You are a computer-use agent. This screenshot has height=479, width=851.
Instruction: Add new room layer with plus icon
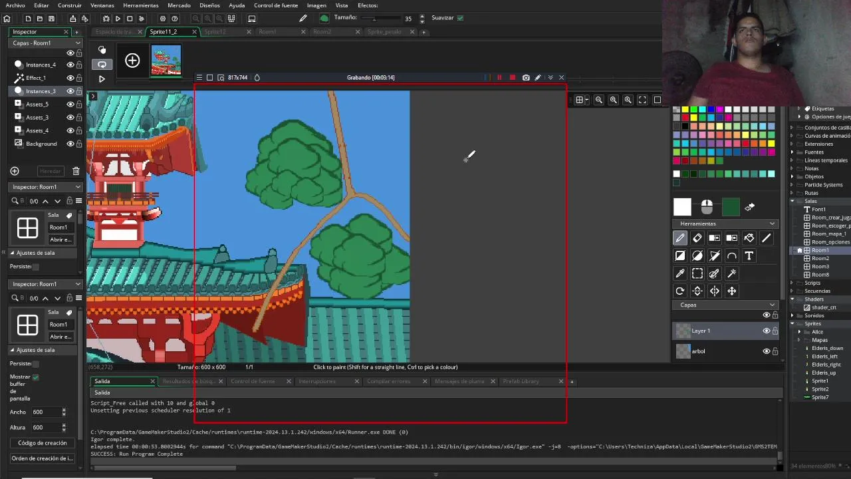tap(15, 171)
